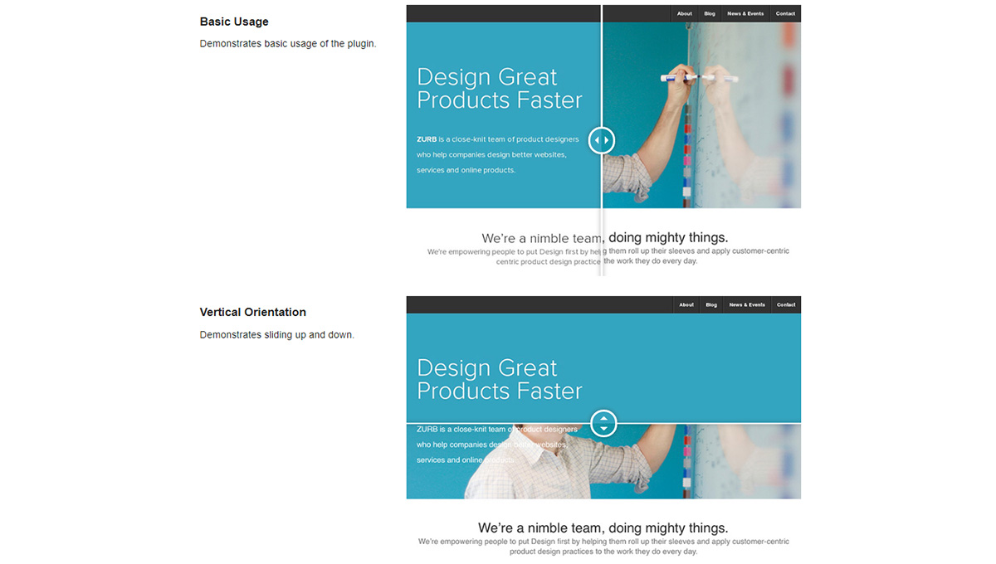The image size is (996, 564).
Task: Click up arrow on vertical slider handle
Action: pos(603,418)
